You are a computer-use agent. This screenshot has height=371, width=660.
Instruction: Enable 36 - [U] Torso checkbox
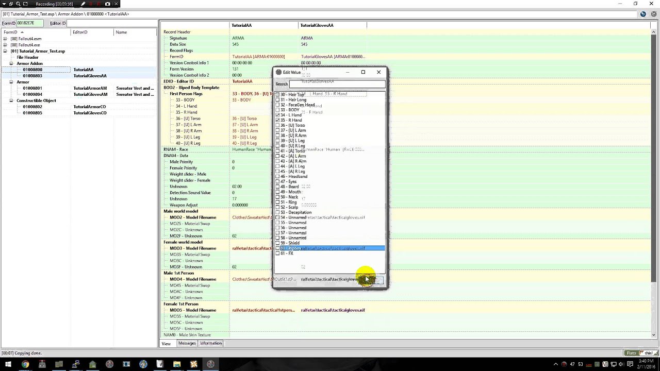(x=277, y=125)
